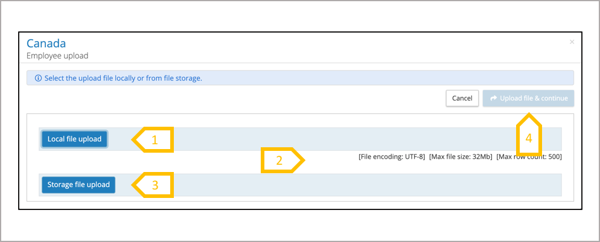Screen dimensions: 600x242
Task: Click the yellow callout marker numbered 4
Action: [x=528, y=136]
